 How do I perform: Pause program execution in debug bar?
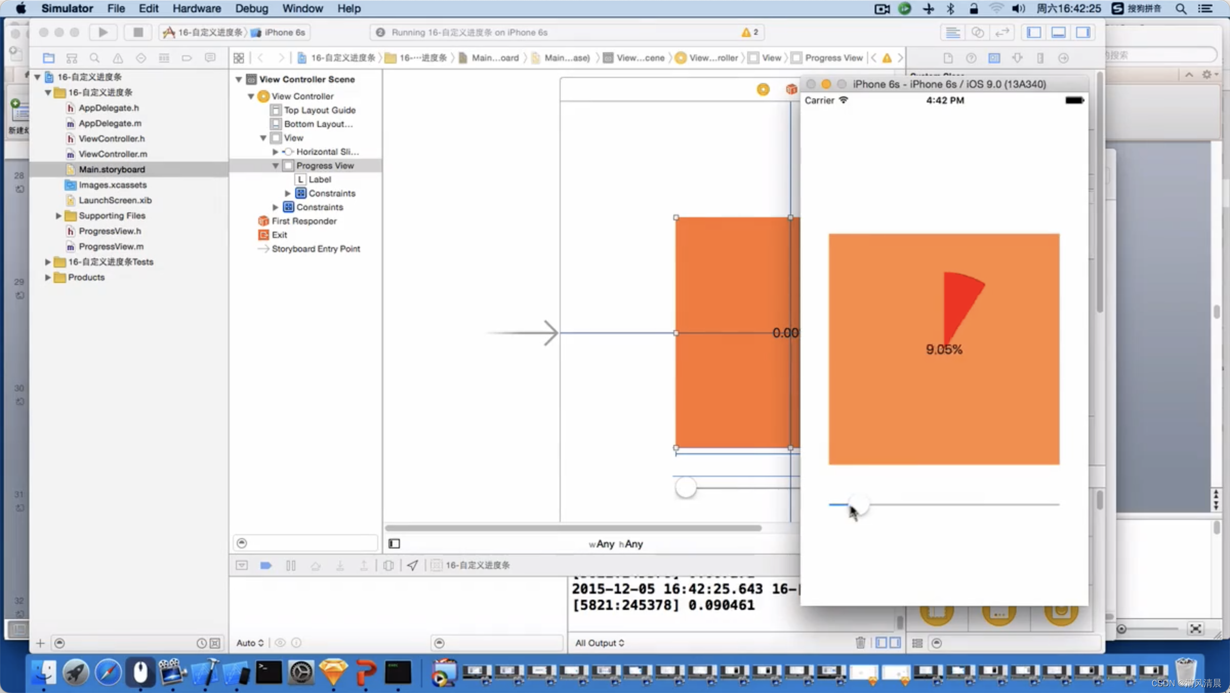pyautogui.click(x=291, y=565)
